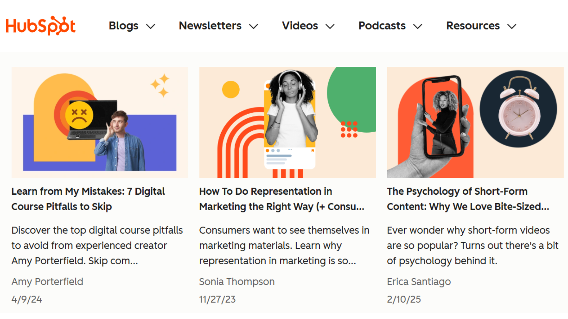The image size is (568, 319).
Task: Expand the Videos dropdown chevron
Action: pos(330,27)
